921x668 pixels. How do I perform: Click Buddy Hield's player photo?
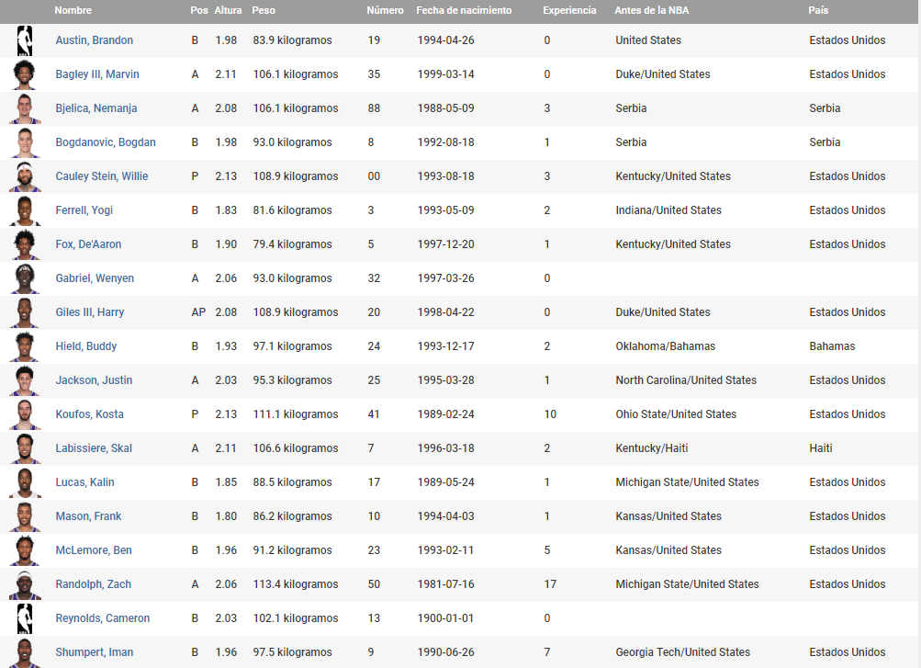coord(25,346)
